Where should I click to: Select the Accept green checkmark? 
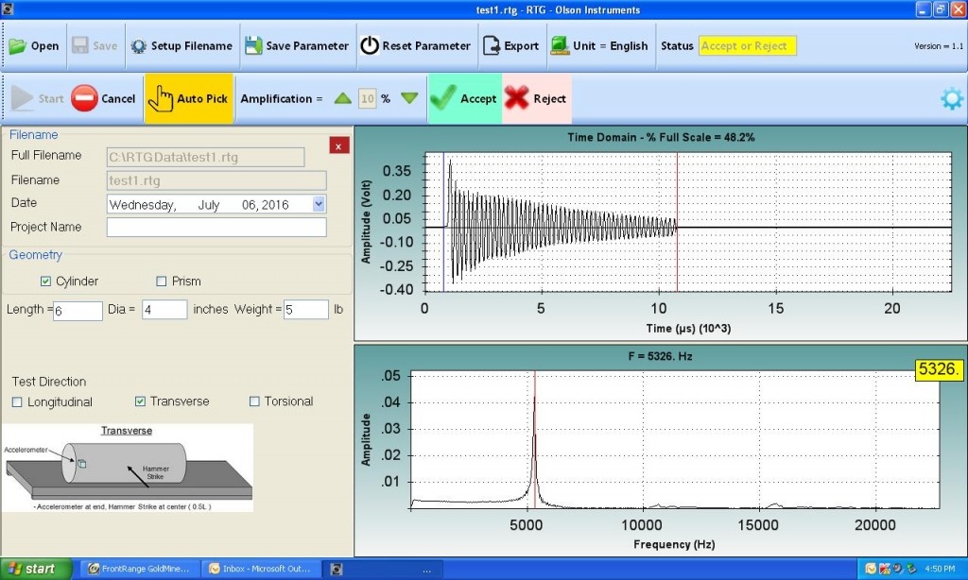(441, 98)
